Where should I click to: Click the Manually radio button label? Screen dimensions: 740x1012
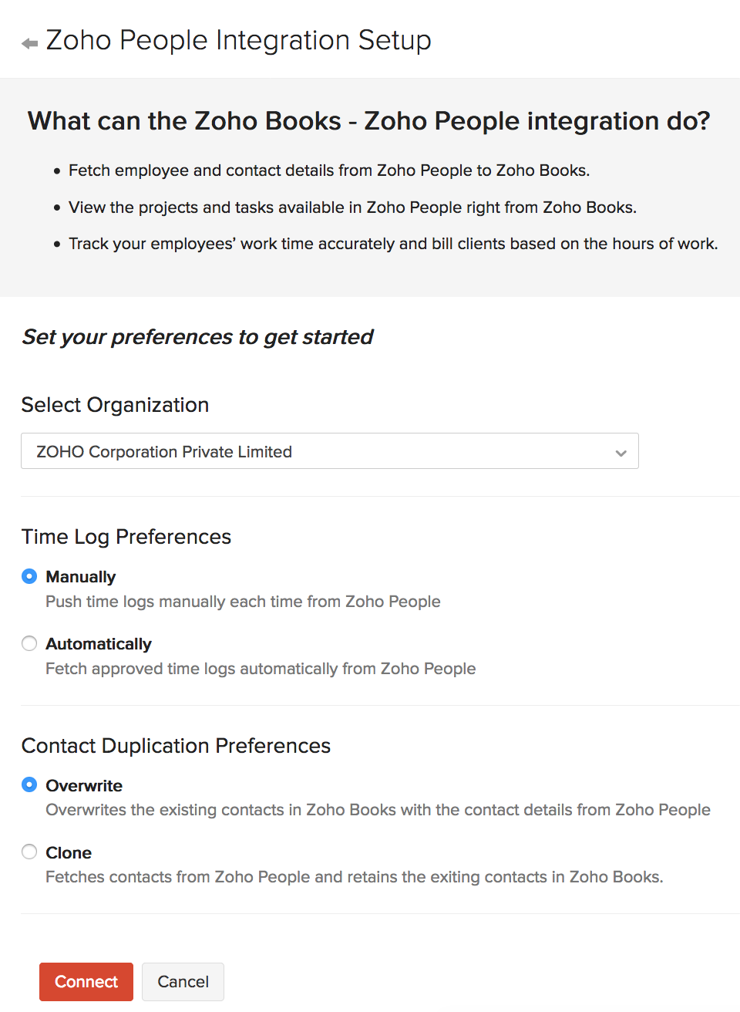(x=81, y=576)
